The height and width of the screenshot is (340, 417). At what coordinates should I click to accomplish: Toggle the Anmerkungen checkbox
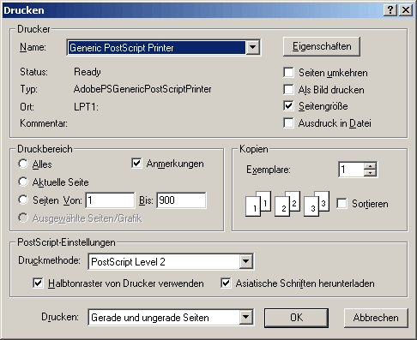coord(136,164)
